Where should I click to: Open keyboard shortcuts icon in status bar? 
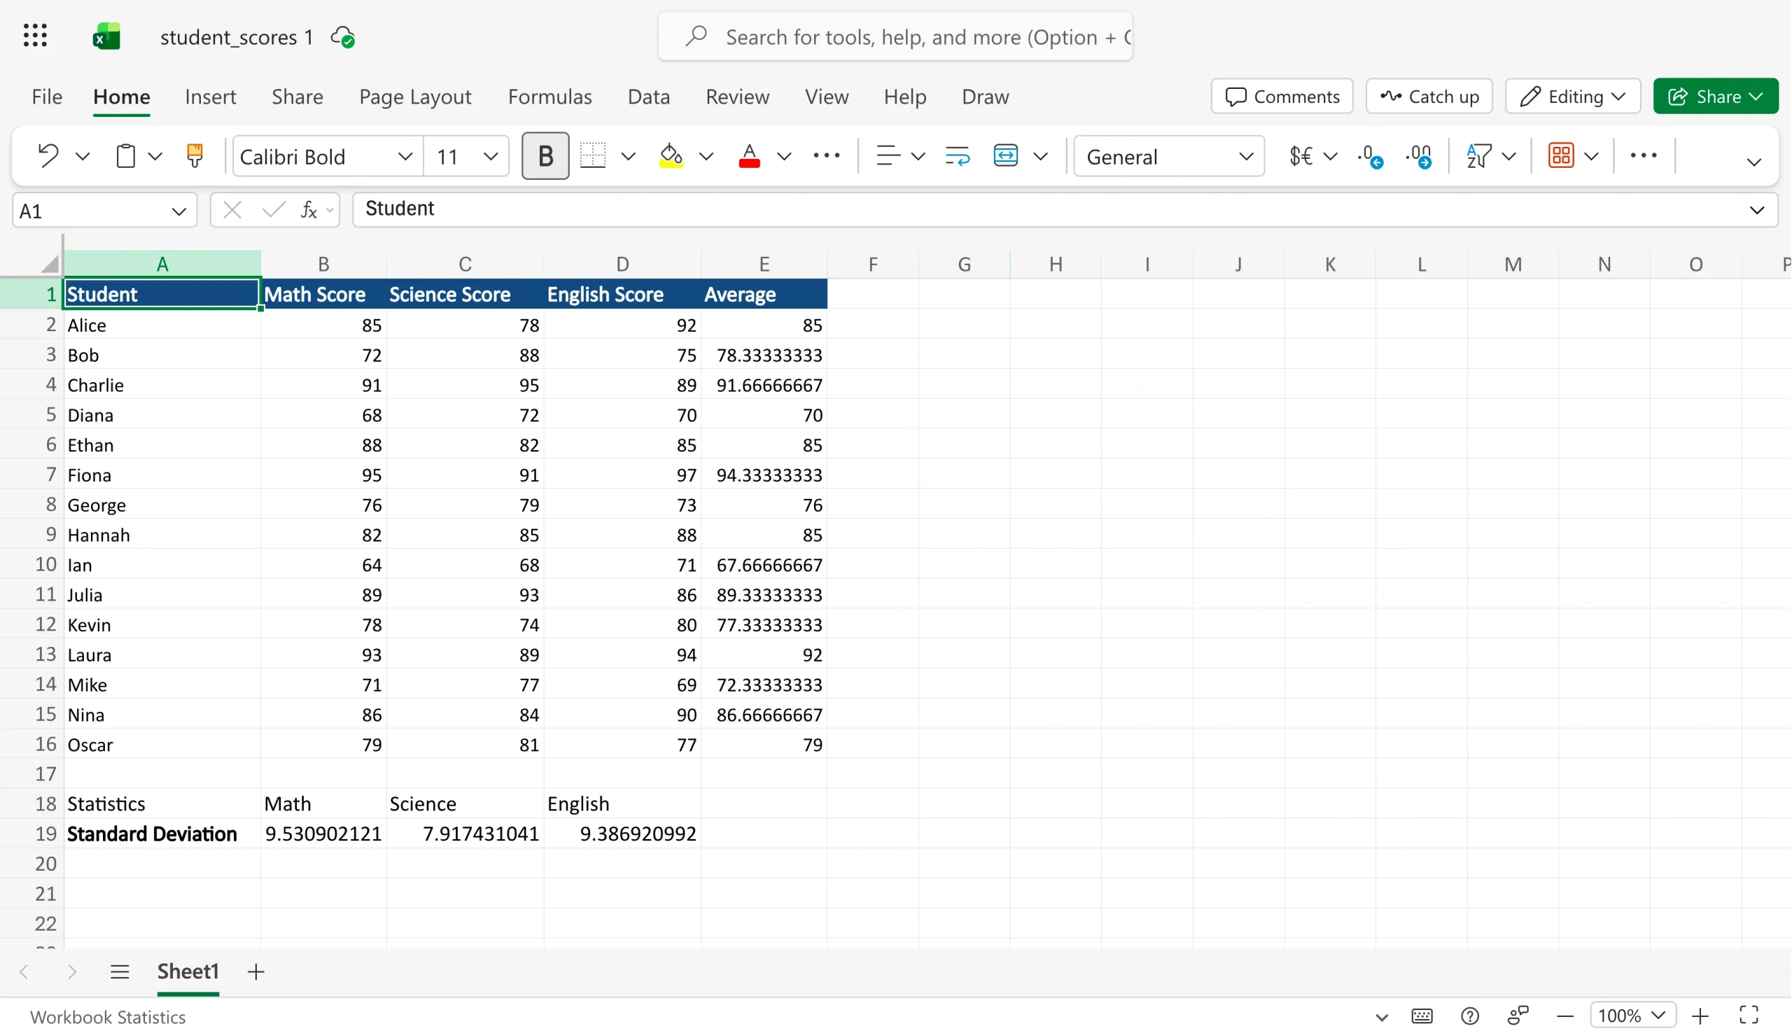(1421, 1016)
